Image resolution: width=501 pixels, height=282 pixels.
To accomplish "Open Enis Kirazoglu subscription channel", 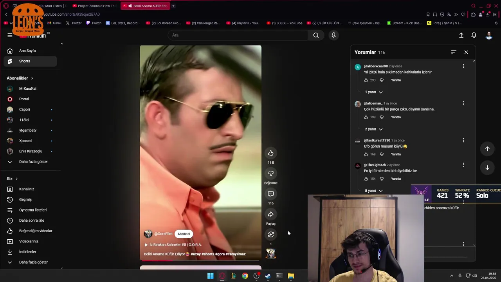I will 30,151.
